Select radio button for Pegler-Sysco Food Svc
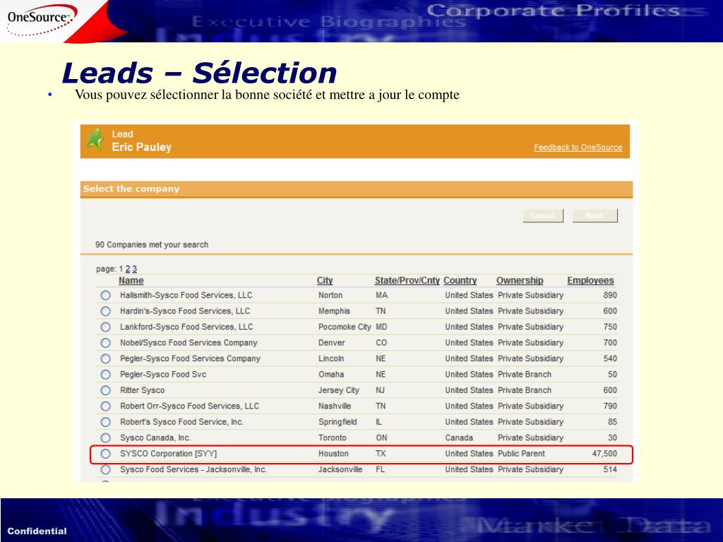The width and height of the screenshot is (723, 542). [106, 374]
